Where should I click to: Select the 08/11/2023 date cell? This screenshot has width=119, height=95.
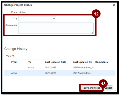[x=51, y=73]
